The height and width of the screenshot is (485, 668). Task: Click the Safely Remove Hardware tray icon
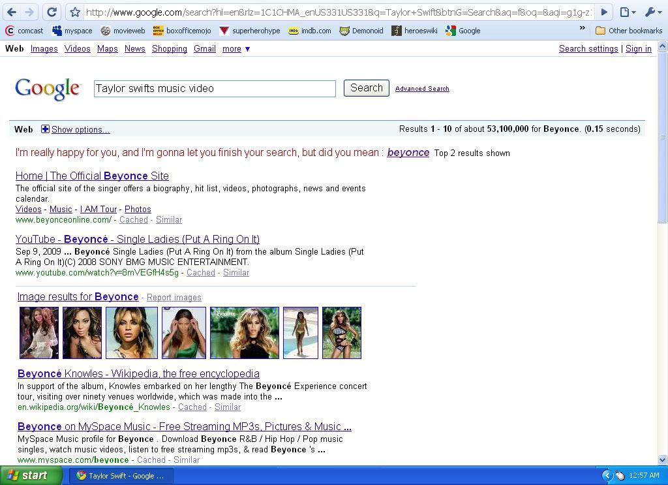(620, 476)
